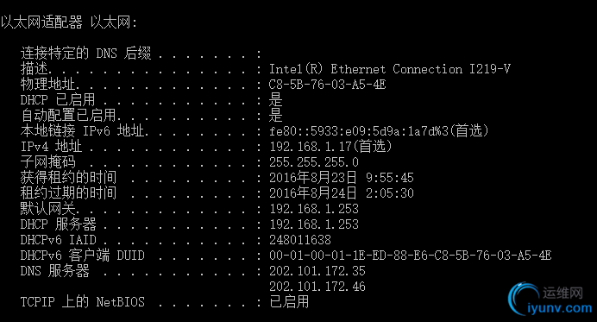Click the IPv6 address fe80::5933:e09:5d9a:1a7d%3

pos(359,131)
